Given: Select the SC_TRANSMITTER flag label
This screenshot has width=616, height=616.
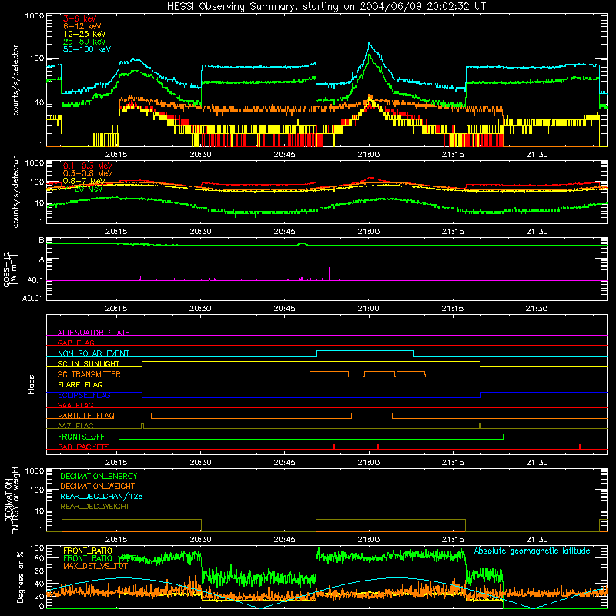Looking at the screenshot, I should (x=89, y=374).
